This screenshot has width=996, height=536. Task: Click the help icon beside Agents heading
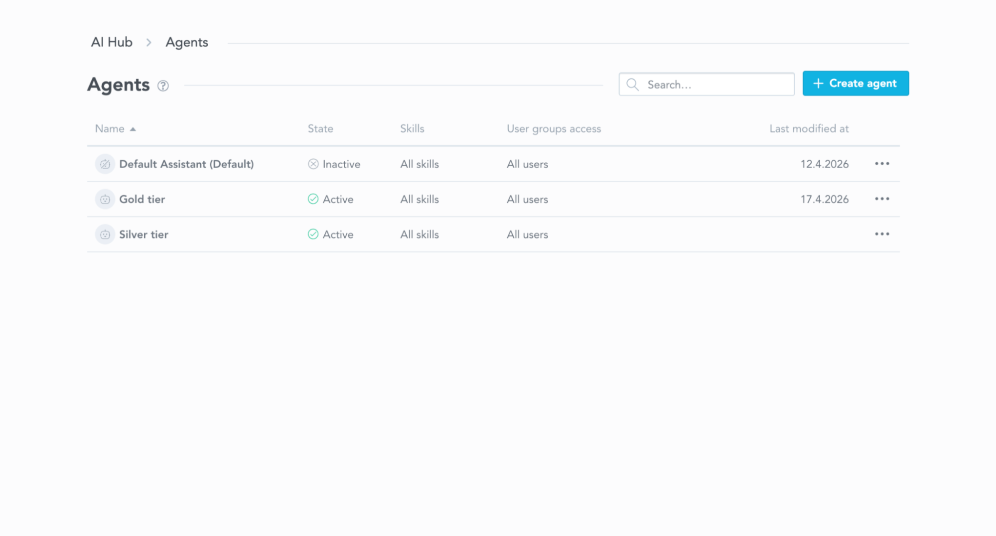[x=162, y=86]
